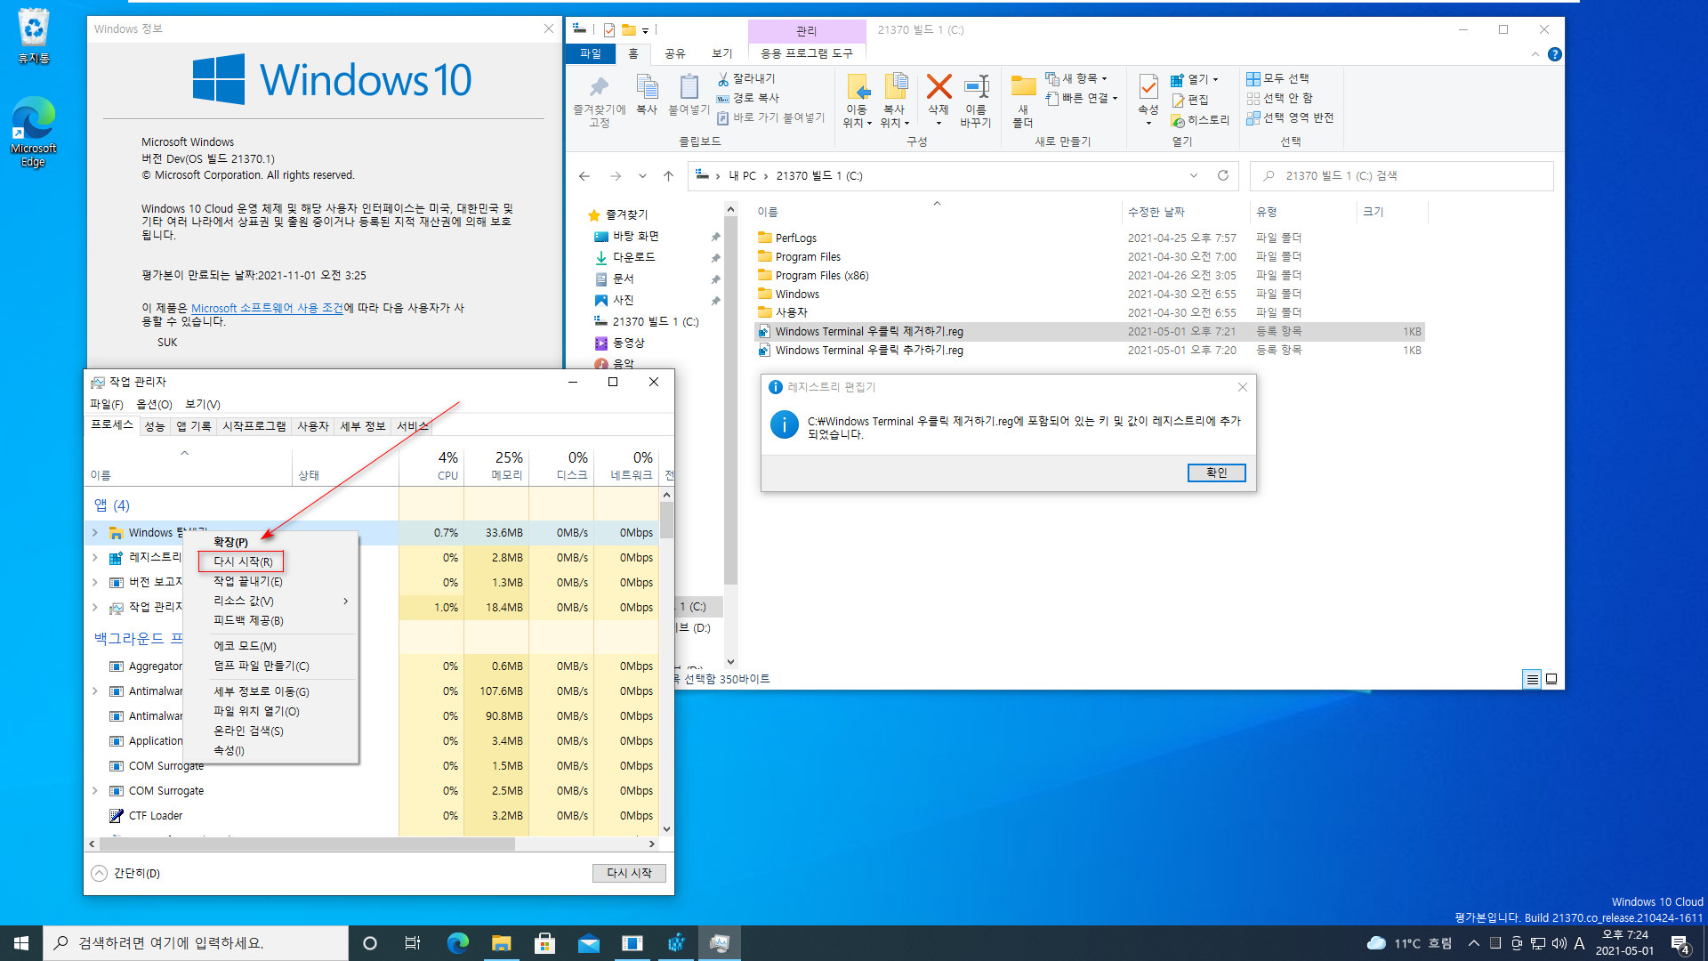This screenshot has height=961, width=1708.
Task: Click the 뒤로 가기 navigation arrow icon
Action: (584, 176)
